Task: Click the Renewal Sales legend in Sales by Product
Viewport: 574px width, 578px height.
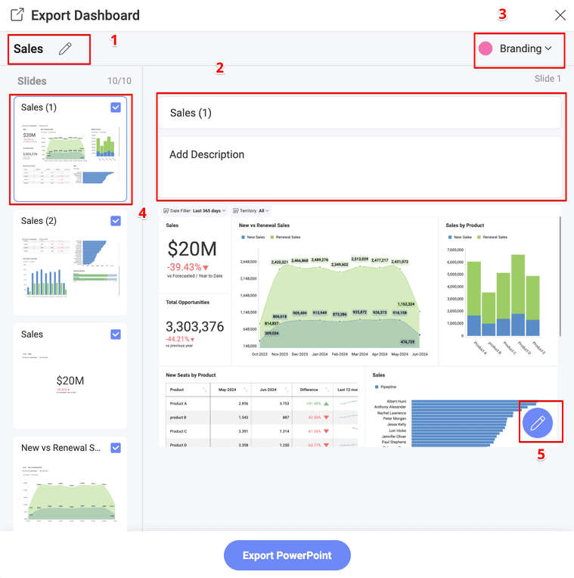Action: point(492,237)
